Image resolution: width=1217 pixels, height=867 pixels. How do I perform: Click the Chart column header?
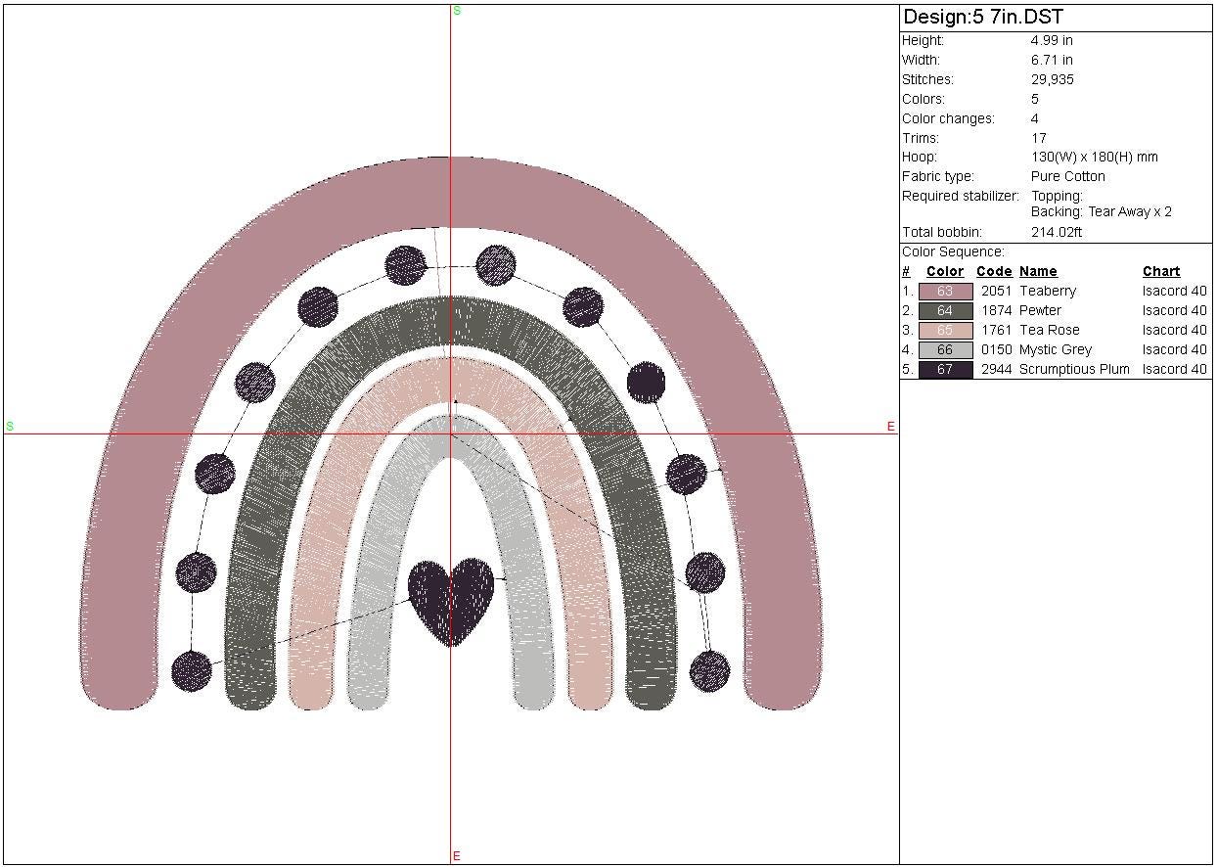(x=1161, y=271)
